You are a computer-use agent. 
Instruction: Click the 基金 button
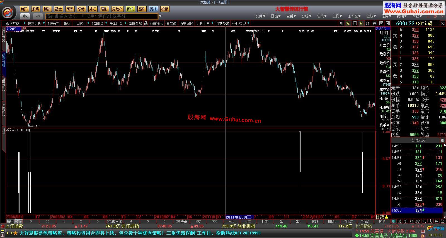pos(59,9)
